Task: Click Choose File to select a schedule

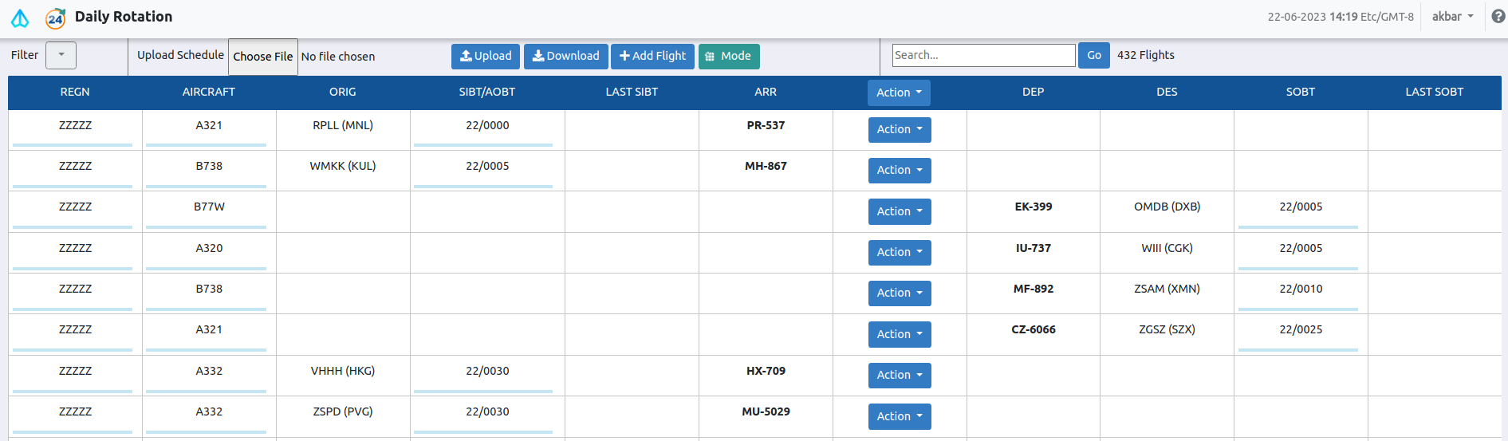Action: pos(262,57)
